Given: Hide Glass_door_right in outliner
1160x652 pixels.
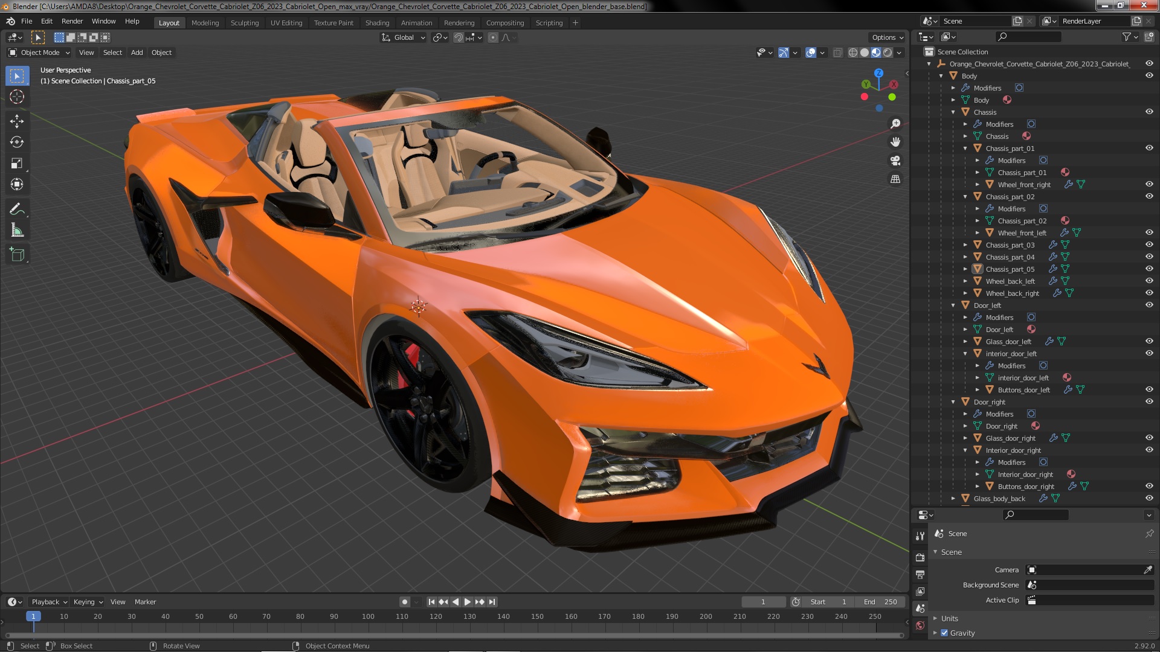Looking at the screenshot, I should (1149, 438).
